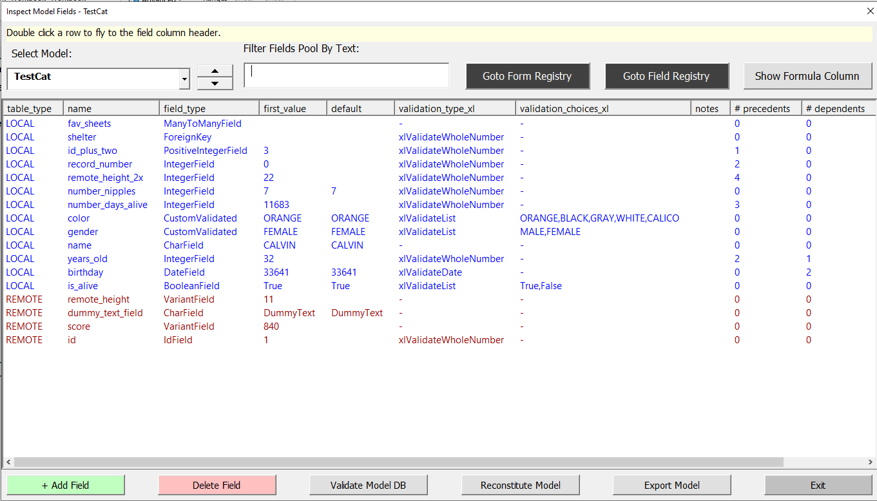Open Goto Field Registry
Viewport: 877px width, 501px height.
coord(666,76)
